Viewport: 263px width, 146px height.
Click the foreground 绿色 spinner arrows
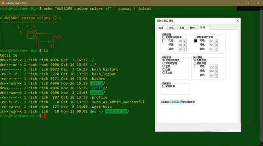click(185, 45)
